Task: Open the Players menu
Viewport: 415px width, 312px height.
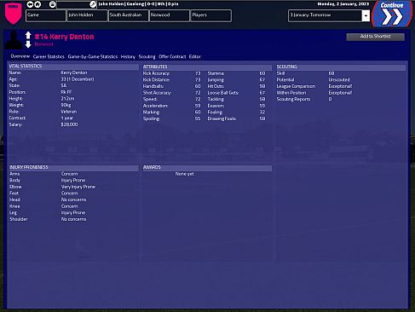Action: [210, 15]
